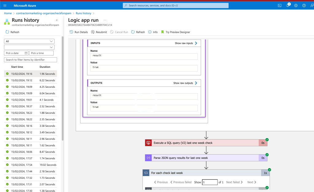The height and width of the screenshot is (192, 314).
Task: Expand Show raw outputs chevron
Action: 196,83
